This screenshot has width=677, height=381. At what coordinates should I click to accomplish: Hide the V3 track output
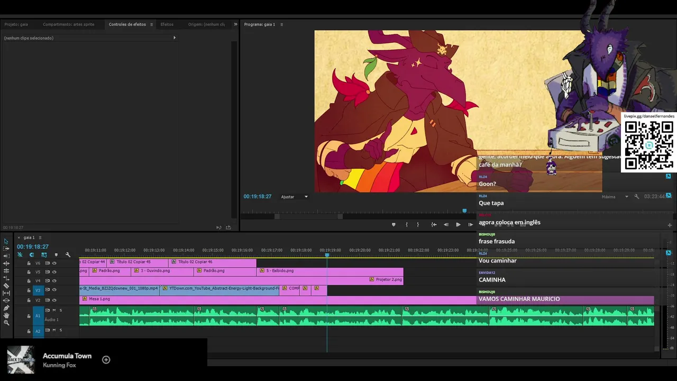tap(54, 290)
